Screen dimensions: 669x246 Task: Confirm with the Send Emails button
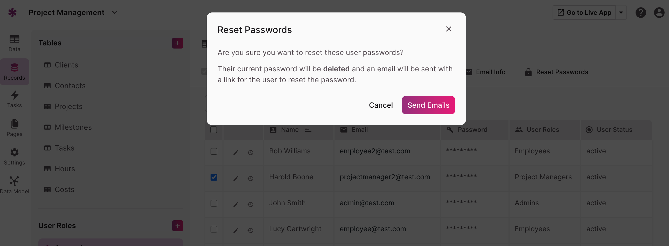pos(428,105)
